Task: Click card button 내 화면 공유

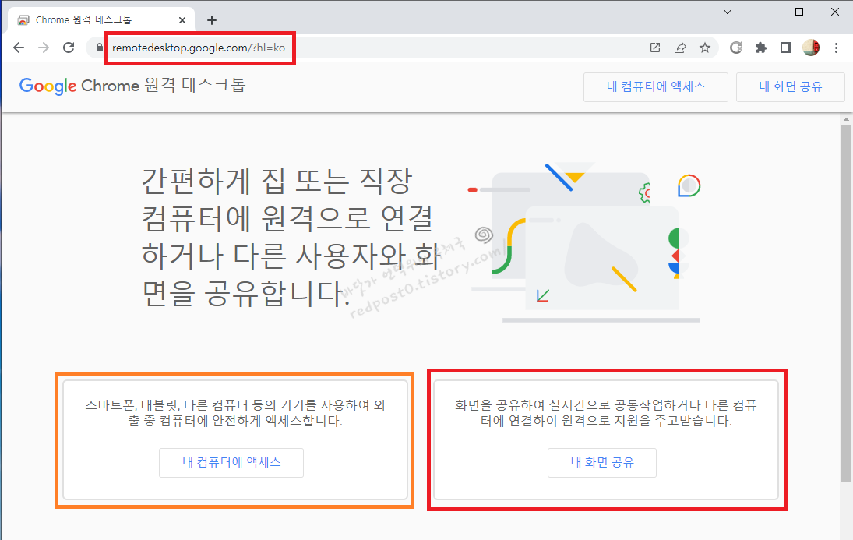Action: pyautogui.click(x=602, y=463)
